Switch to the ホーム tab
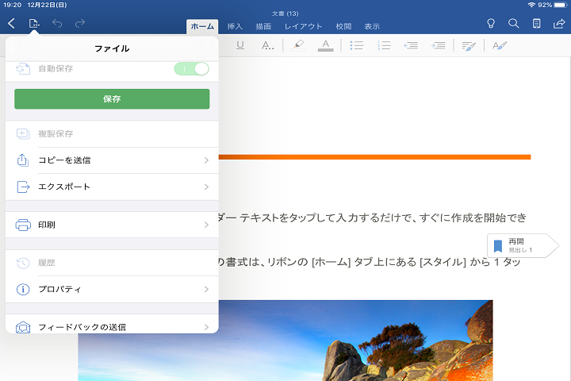This screenshot has width=571, height=381. point(202,26)
